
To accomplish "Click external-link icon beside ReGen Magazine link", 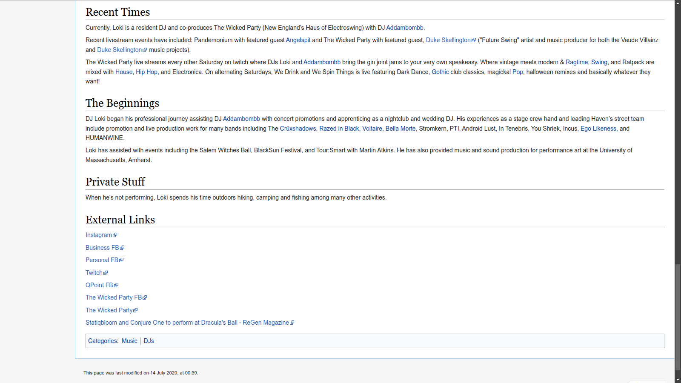I will (292, 323).
